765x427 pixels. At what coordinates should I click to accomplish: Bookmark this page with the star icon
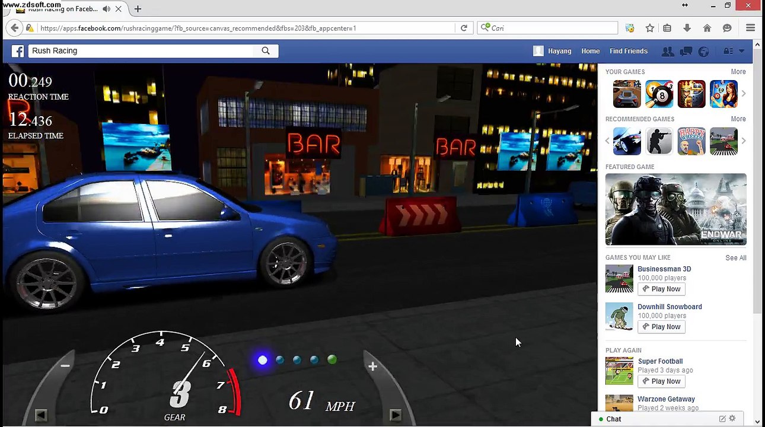pyautogui.click(x=650, y=28)
